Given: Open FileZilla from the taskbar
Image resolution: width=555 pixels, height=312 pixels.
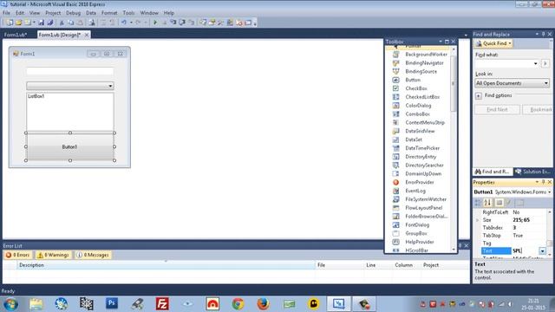Looking at the screenshot, I should 162,303.
